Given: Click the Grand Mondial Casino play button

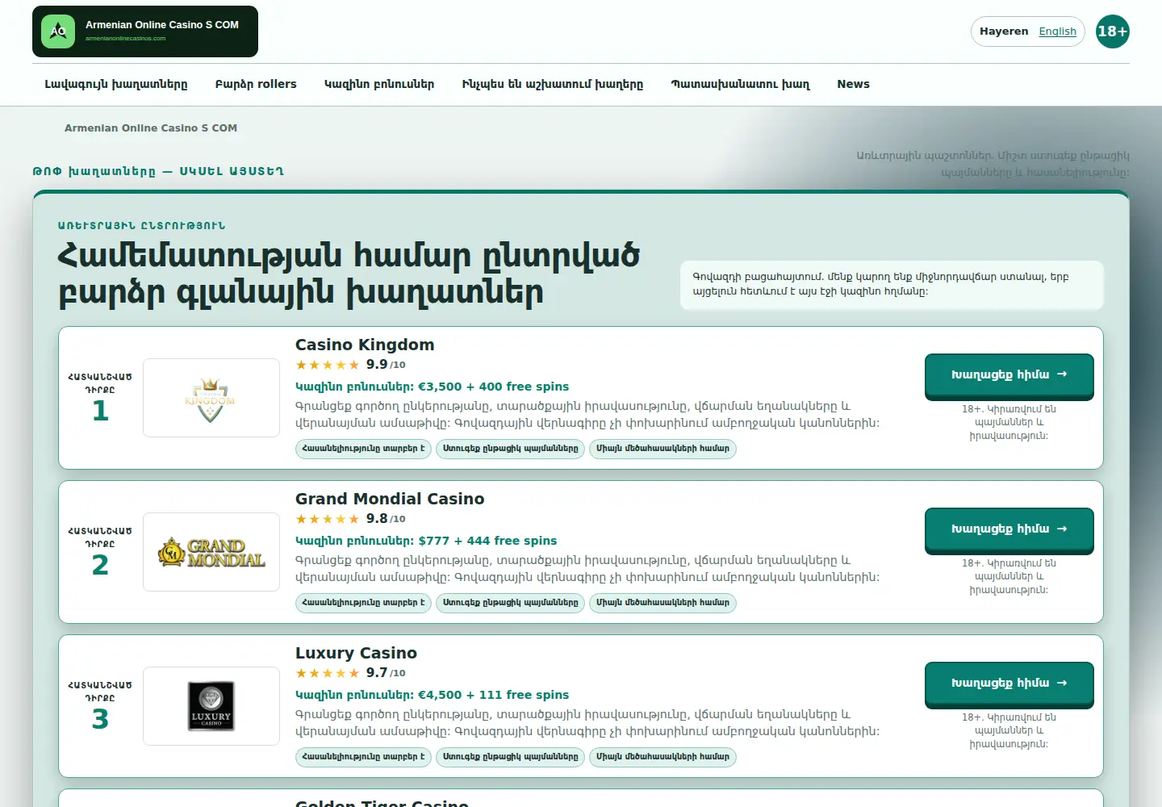Looking at the screenshot, I should click(1009, 529).
